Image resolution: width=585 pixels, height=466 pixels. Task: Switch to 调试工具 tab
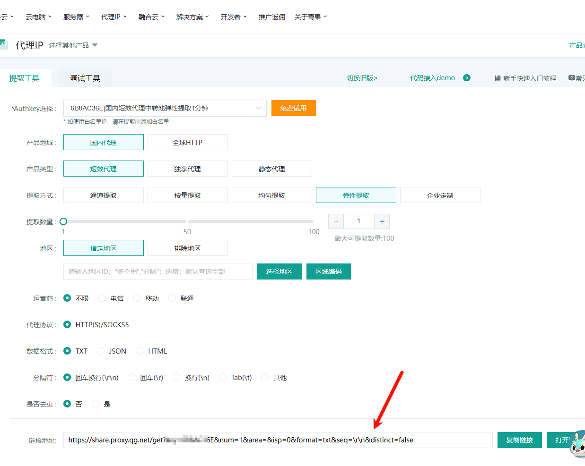click(x=85, y=78)
